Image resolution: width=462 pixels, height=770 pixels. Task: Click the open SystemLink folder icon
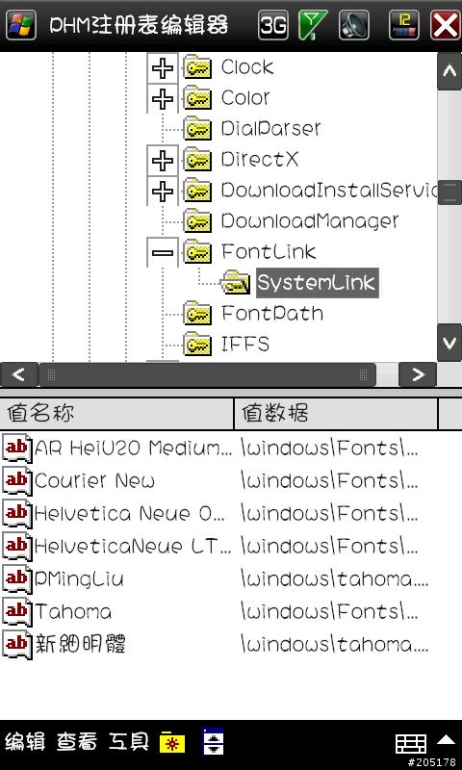click(235, 283)
